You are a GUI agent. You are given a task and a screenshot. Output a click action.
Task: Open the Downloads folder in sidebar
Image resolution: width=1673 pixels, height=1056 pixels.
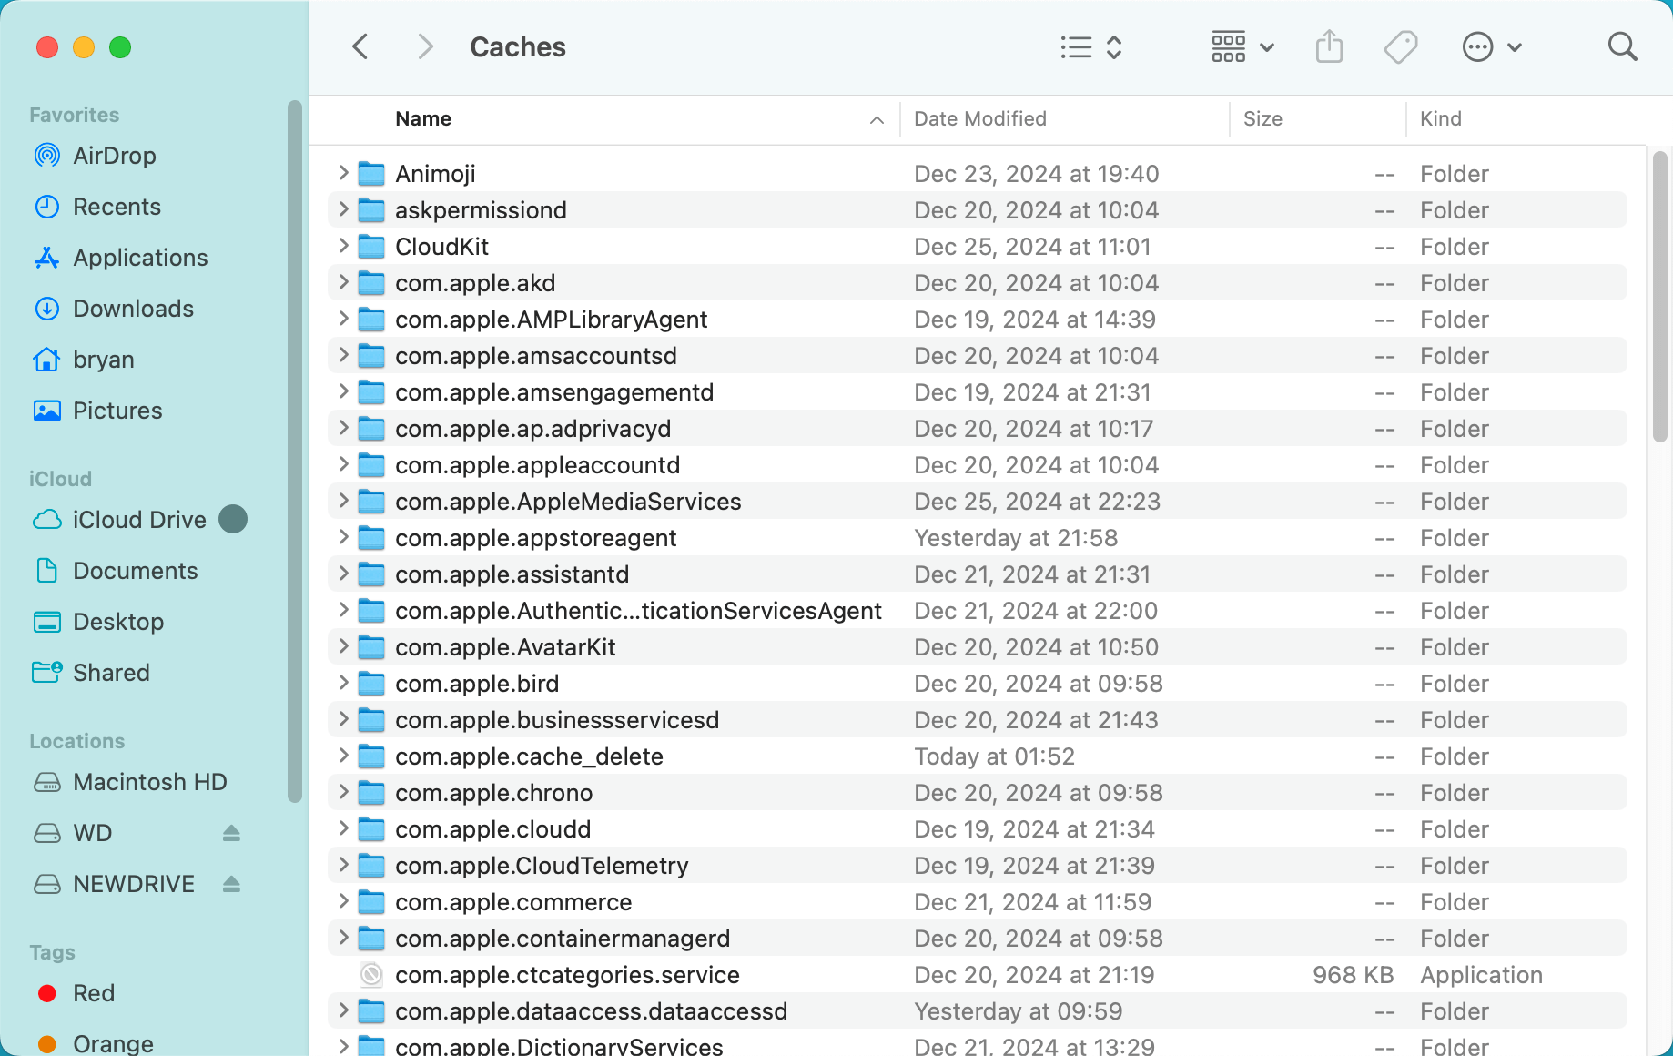(x=133, y=309)
